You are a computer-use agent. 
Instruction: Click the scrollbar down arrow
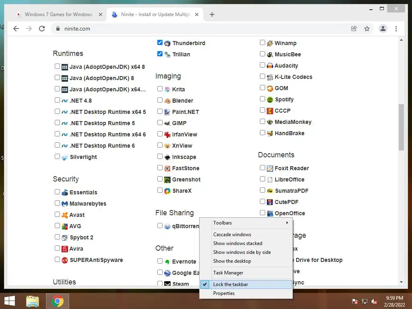pos(401,282)
